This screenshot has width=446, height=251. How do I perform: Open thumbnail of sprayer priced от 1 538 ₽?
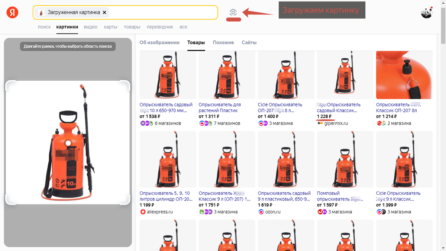tap(168, 75)
